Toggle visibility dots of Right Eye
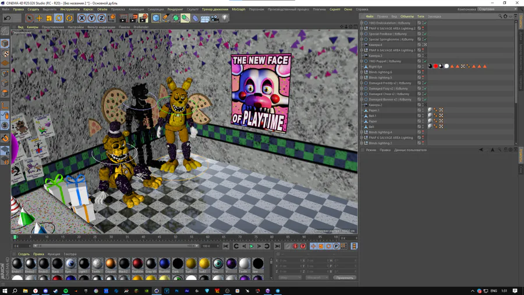The height and width of the screenshot is (295, 524). (x=423, y=66)
